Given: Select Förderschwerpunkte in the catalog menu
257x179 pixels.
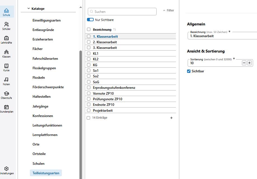Looking at the screenshot, I should pos(48,87).
